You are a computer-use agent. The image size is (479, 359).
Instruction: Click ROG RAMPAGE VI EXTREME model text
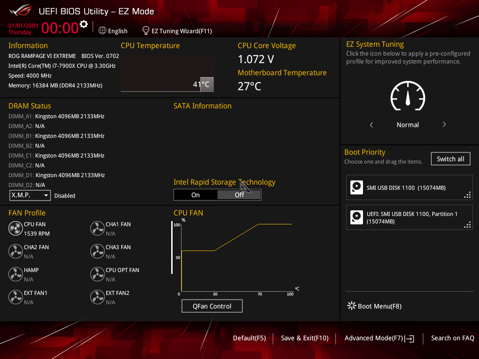[x=42, y=56]
